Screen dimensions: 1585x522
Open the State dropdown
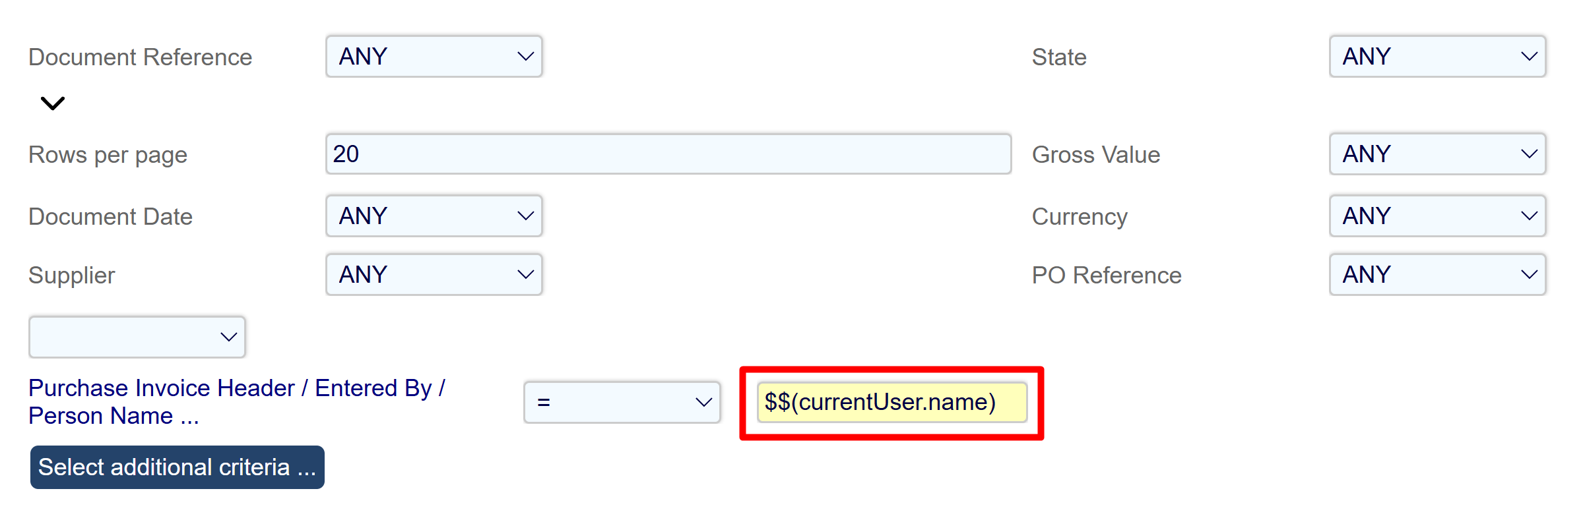pos(1437,57)
